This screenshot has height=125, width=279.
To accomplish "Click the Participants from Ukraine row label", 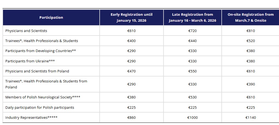I will tap(30, 61).
